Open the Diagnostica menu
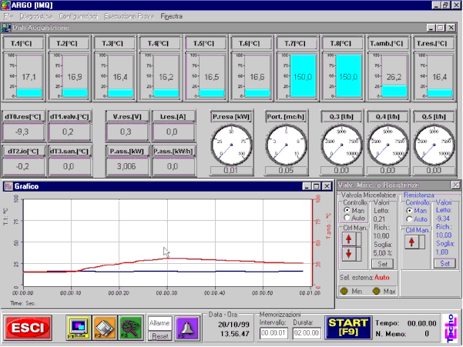Viewport: 463px width, 347px height. (36, 16)
